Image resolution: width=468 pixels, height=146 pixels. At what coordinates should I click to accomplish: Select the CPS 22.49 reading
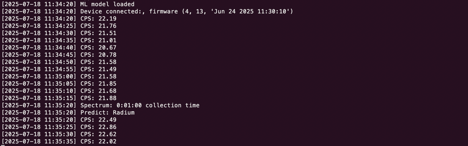[107, 120]
